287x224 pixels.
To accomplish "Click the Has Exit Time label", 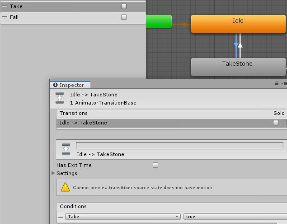I will (74, 165).
